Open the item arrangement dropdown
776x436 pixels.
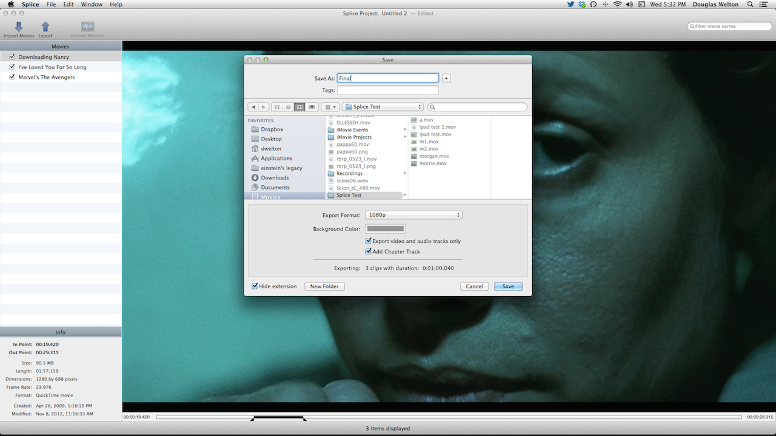[330, 107]
